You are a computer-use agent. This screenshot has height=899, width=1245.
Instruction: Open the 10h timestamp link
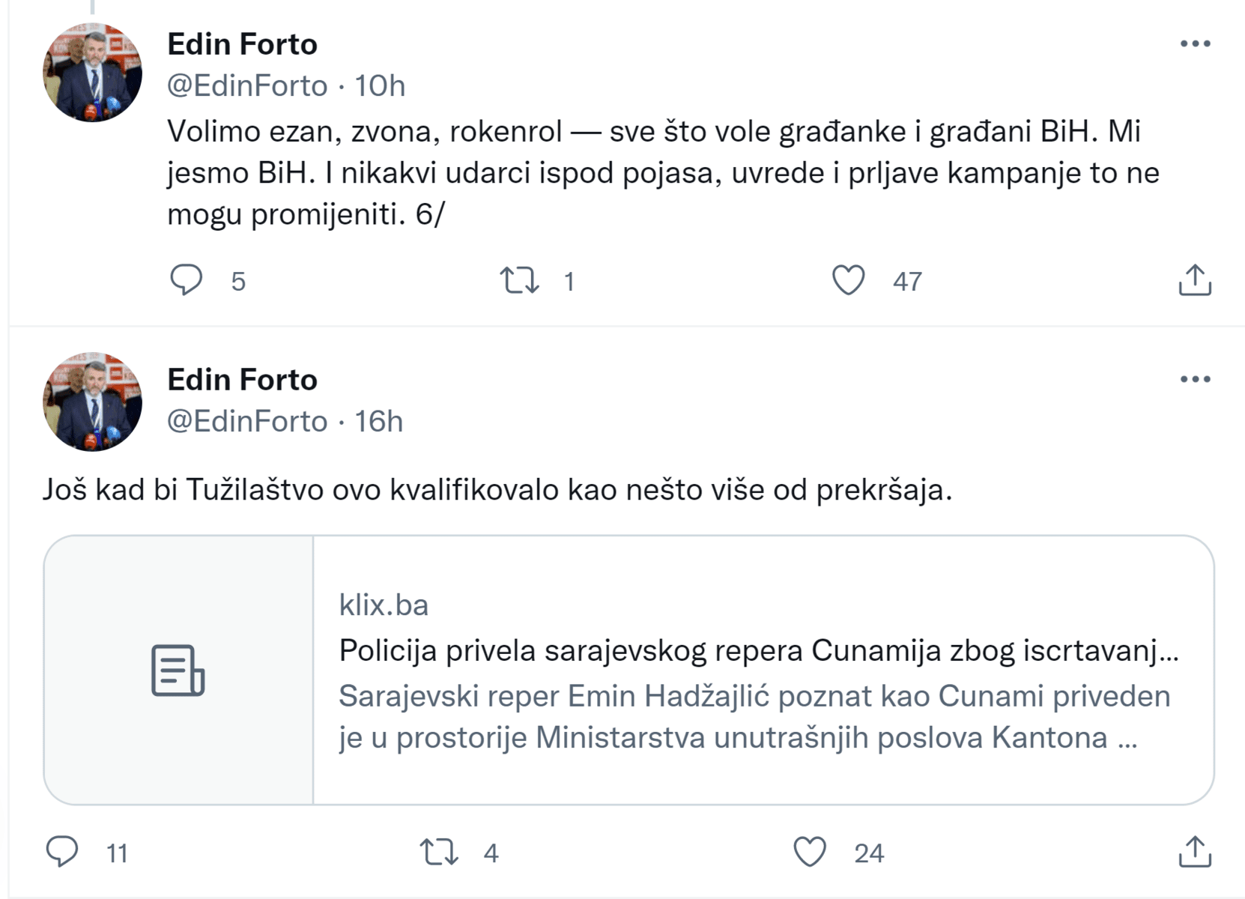(380, 86)
